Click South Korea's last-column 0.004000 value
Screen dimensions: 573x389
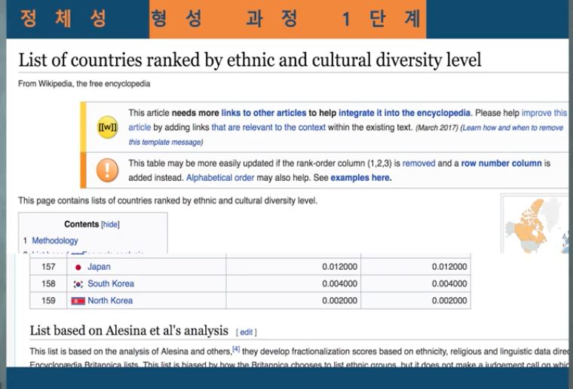pos(449,283)
